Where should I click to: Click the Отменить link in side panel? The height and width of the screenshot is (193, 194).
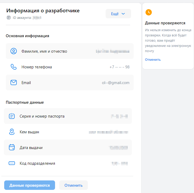click(x=153, y=59)
